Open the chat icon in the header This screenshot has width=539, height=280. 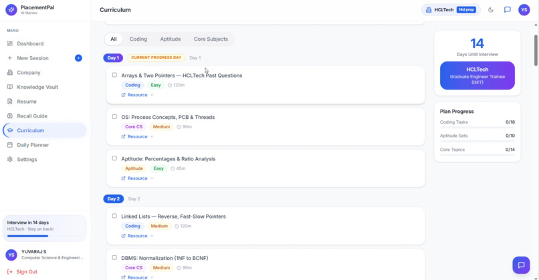click(508, 10)
